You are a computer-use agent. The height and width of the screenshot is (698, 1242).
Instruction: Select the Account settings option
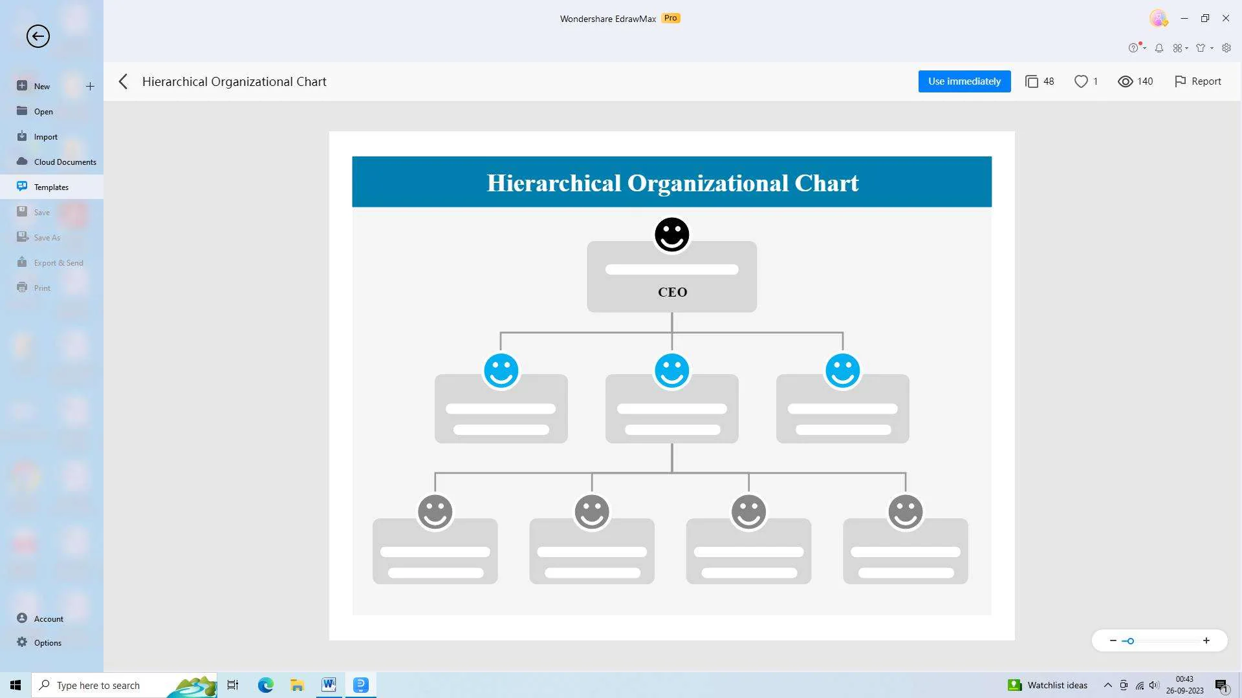coord(48,618)
